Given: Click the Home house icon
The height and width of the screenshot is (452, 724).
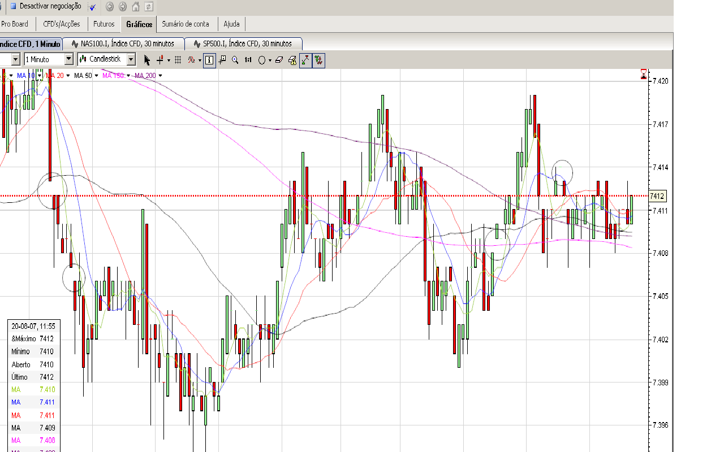Looking at the screenshot, I should [136, 7].
